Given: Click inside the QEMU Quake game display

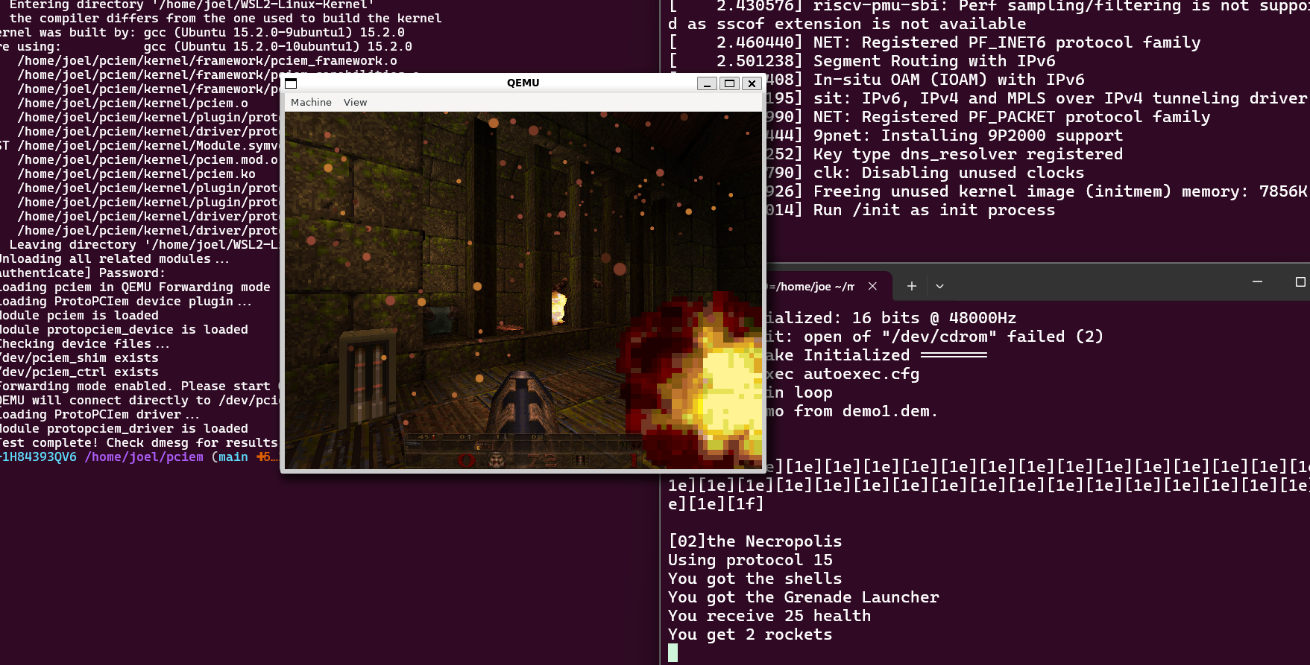Looking at the screenshot, I should [x=523, y=290].
